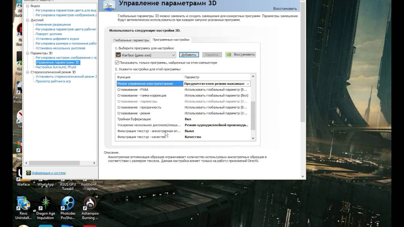Select Фильтрация текстур - анизотропная оптимизация row
This screenshot has width=404, height=227.
point(183,131)
